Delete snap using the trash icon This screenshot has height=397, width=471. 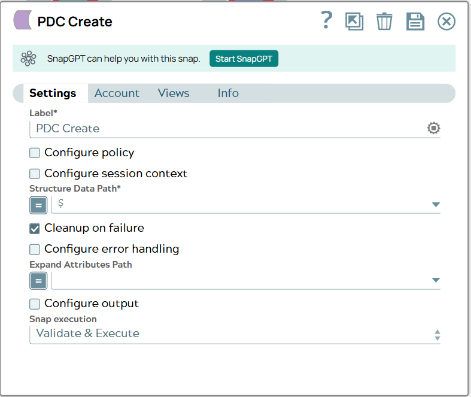point(384,22)
